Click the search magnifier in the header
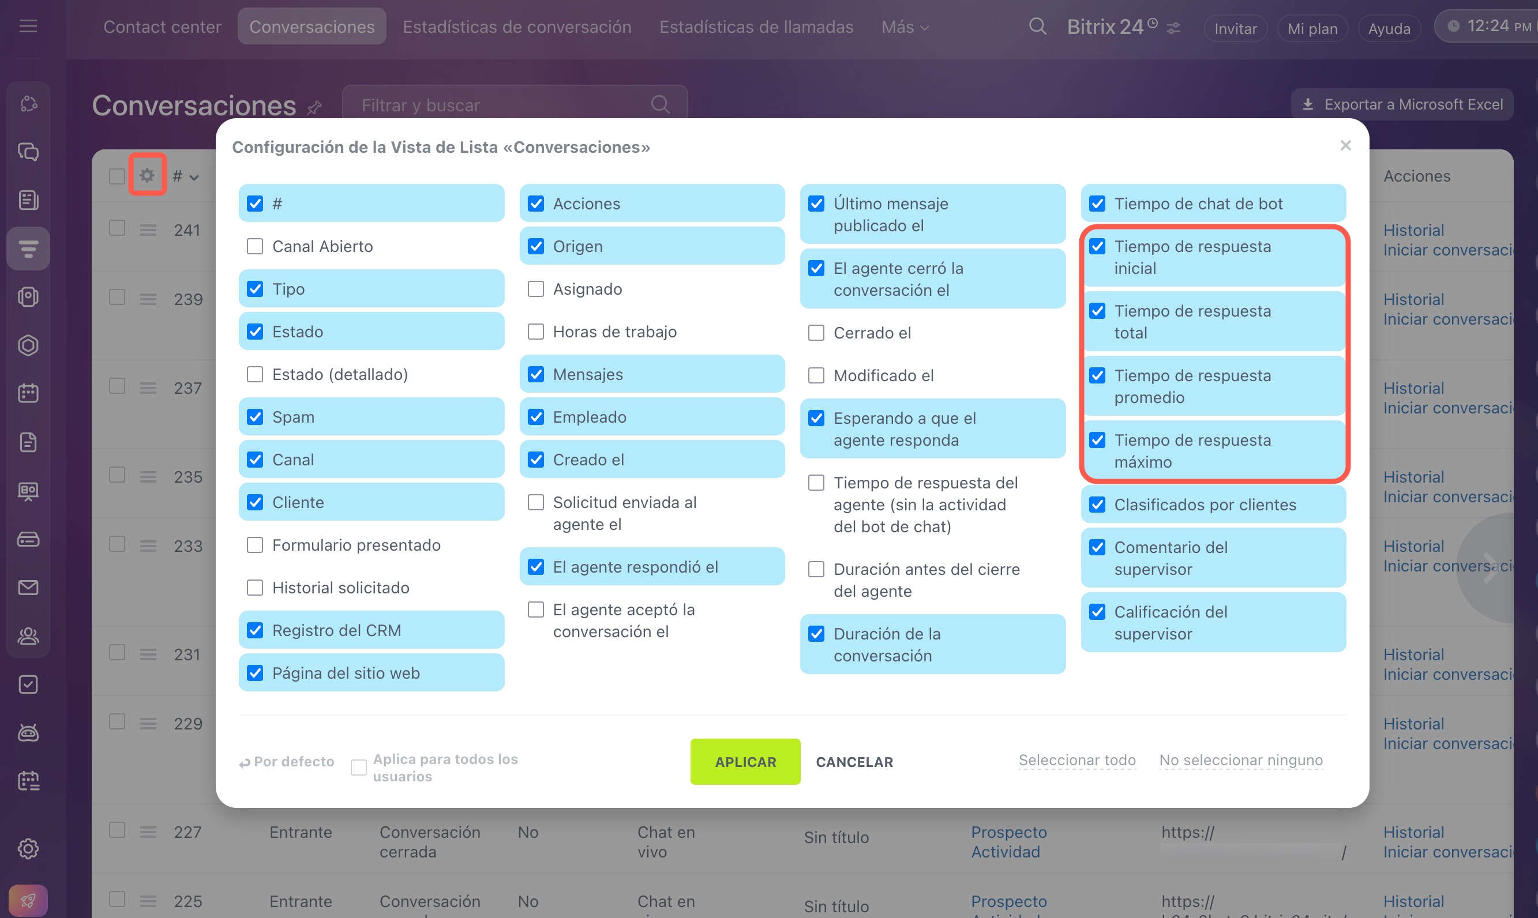1538x918 pixels. coord(1037,27)
